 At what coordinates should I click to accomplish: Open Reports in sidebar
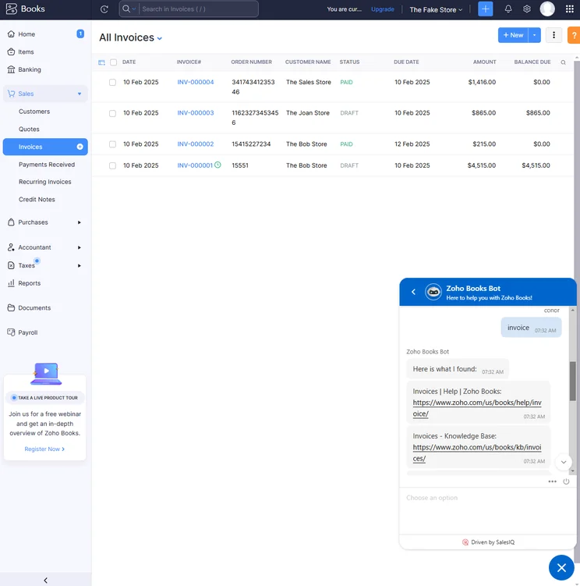29,283
